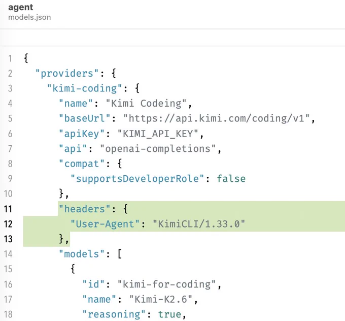The image size is (345, 321).
Task: Click line number 18 in the gutter
Action: click(8, 314)
